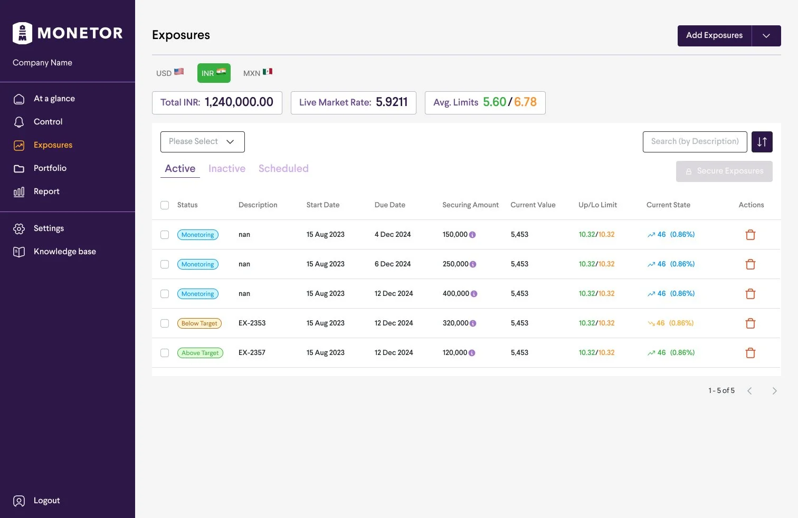This screenshot has height=518, width=798.
Task: Open the Please Select dropdown
Action: [x=203, y=142]
